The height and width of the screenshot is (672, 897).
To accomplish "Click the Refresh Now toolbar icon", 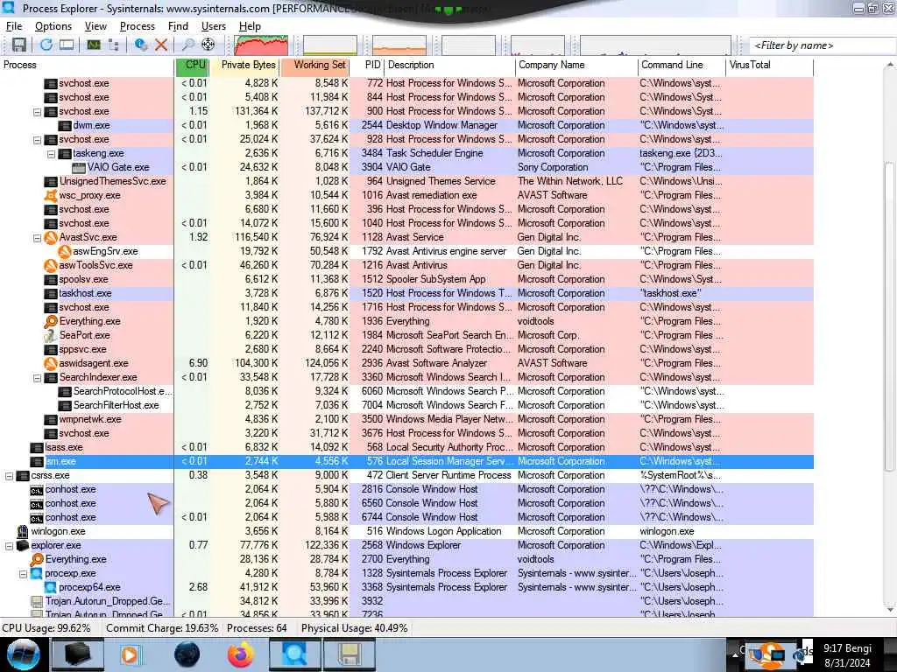I will [x=46, y=45].
